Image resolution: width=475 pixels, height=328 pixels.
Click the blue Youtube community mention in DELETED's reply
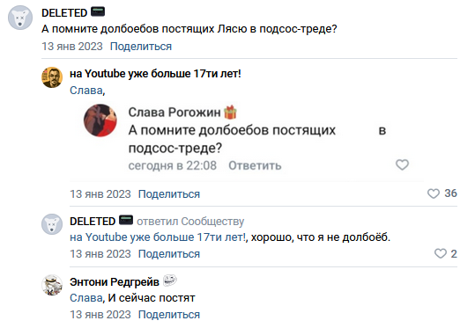pos(158,237)
